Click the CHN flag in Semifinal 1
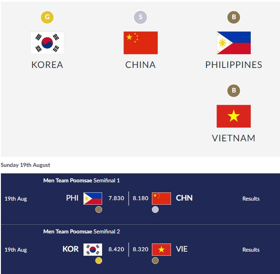 tap(161, 198)
